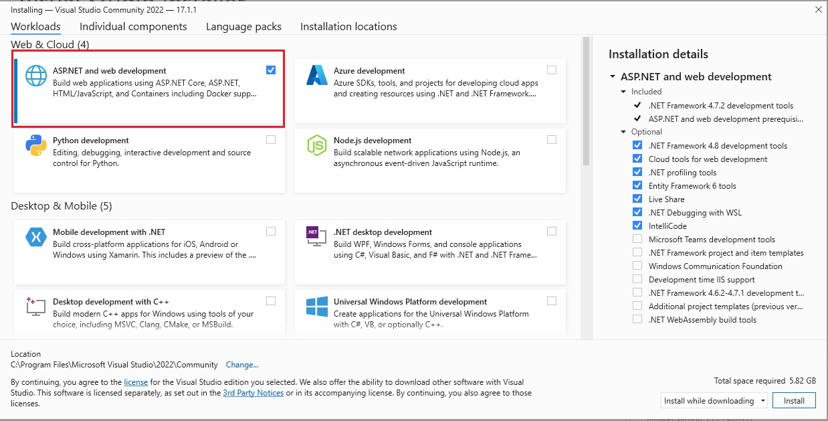The image size is (828, 421).
Task: Open the 3rd Party Notices link
Action: click(253, 393)
